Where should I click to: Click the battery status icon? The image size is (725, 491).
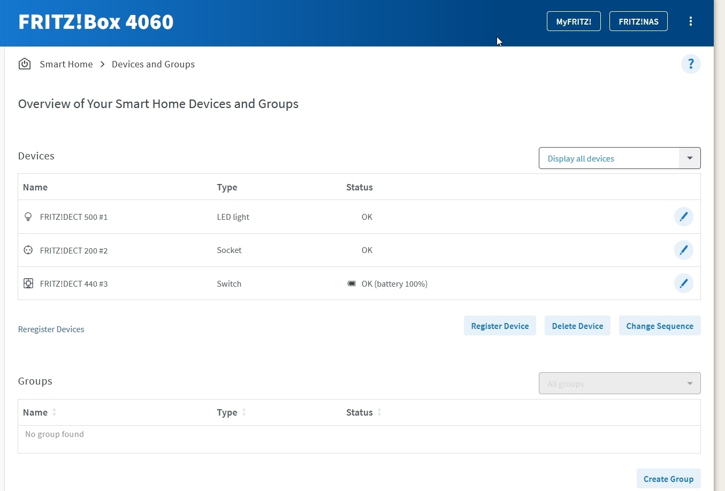pos(352,283)
